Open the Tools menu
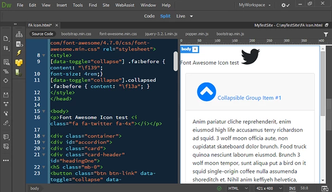The height and width of the screenshot is (192, 332). [78, 5]
